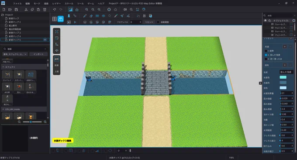
Task: Click the フロアレベル stepper arrows
Action: coord(140,22)
